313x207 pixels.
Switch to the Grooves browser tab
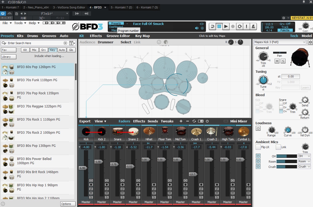point(49,36)
